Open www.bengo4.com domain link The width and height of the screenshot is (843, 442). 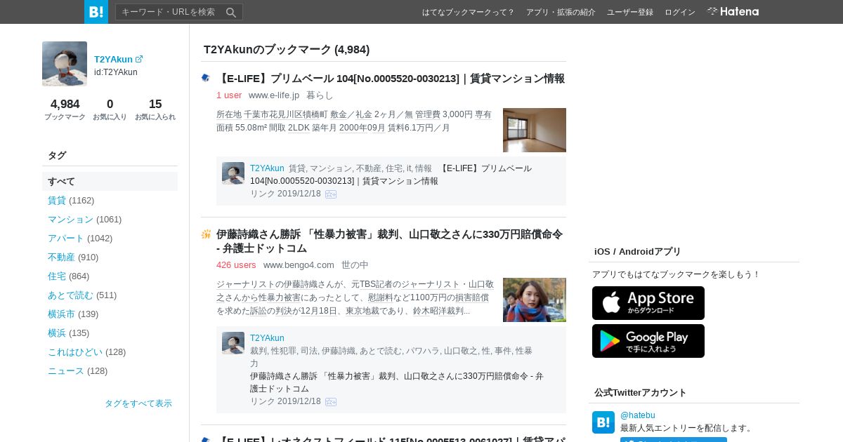(x=299, y=264)
